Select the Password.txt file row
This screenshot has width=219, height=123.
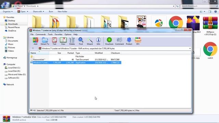(76, 59)
